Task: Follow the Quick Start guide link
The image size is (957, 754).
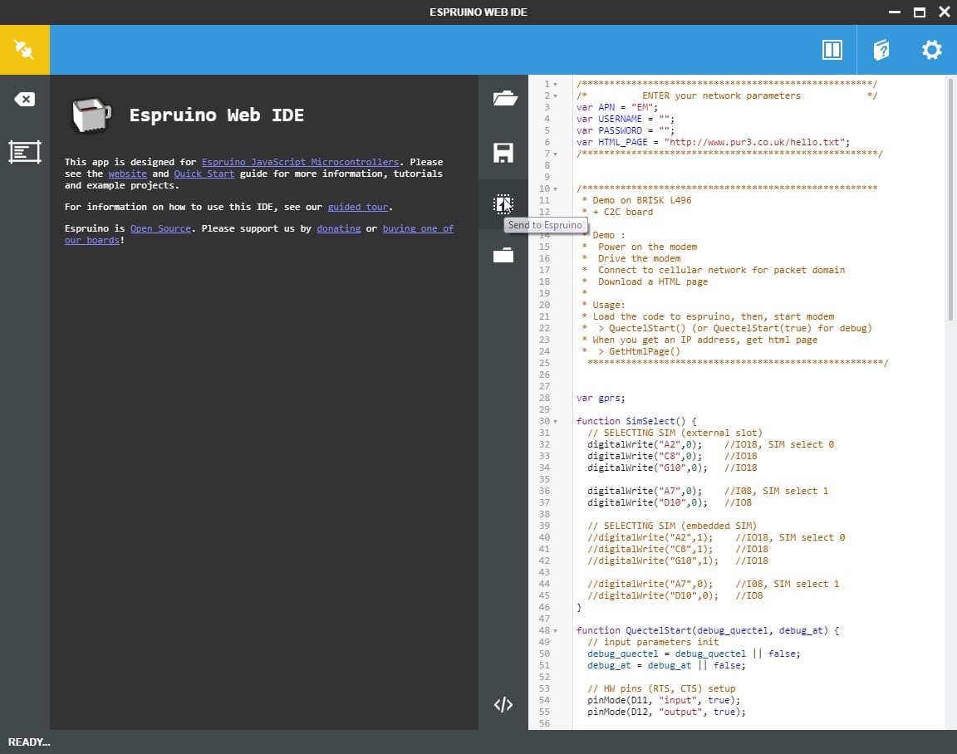Action: pos(204,174)
